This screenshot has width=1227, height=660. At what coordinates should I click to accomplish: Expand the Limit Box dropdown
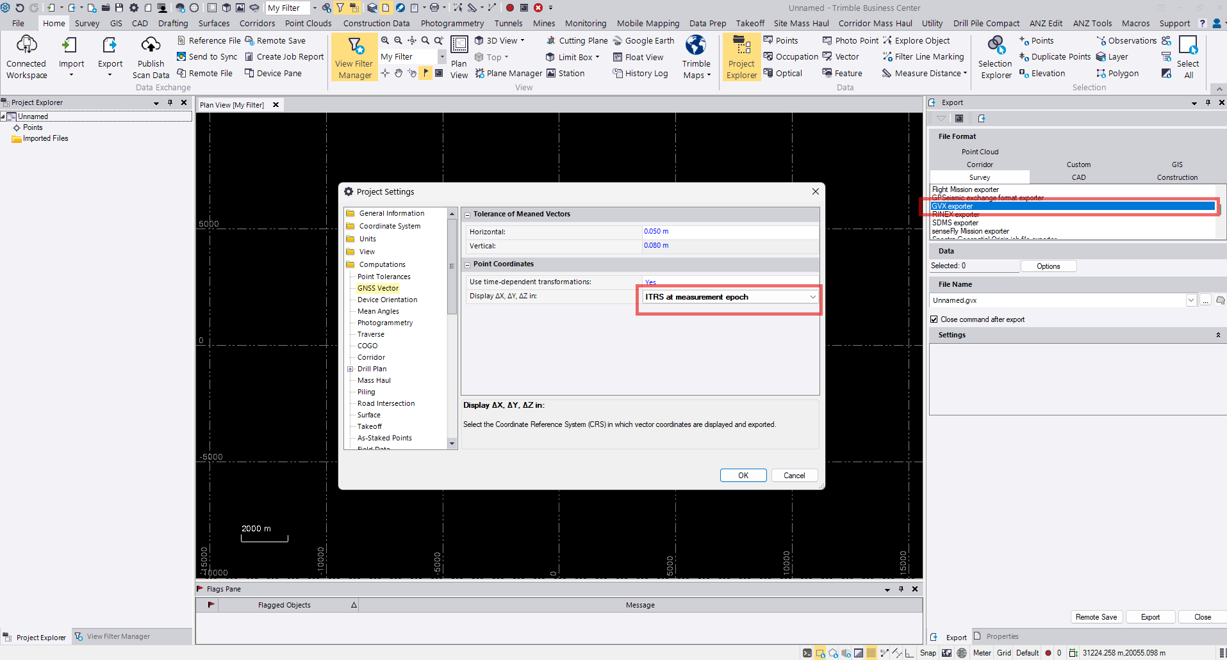pos(597,57)
